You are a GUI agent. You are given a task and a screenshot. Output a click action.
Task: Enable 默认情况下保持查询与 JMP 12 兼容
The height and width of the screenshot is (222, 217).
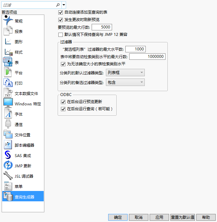click(x=61, y=35)
